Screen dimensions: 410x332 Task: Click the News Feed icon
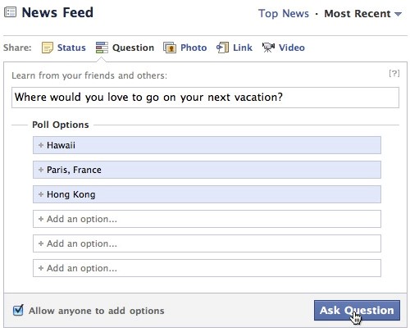[x=10, y=12]
